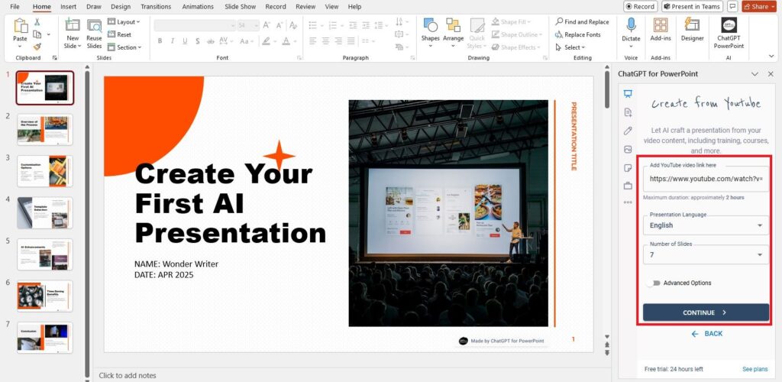782x382 pixels.
Task: Click the presentation icon in ChatGPT sidebar
Action: click(628, 94)
